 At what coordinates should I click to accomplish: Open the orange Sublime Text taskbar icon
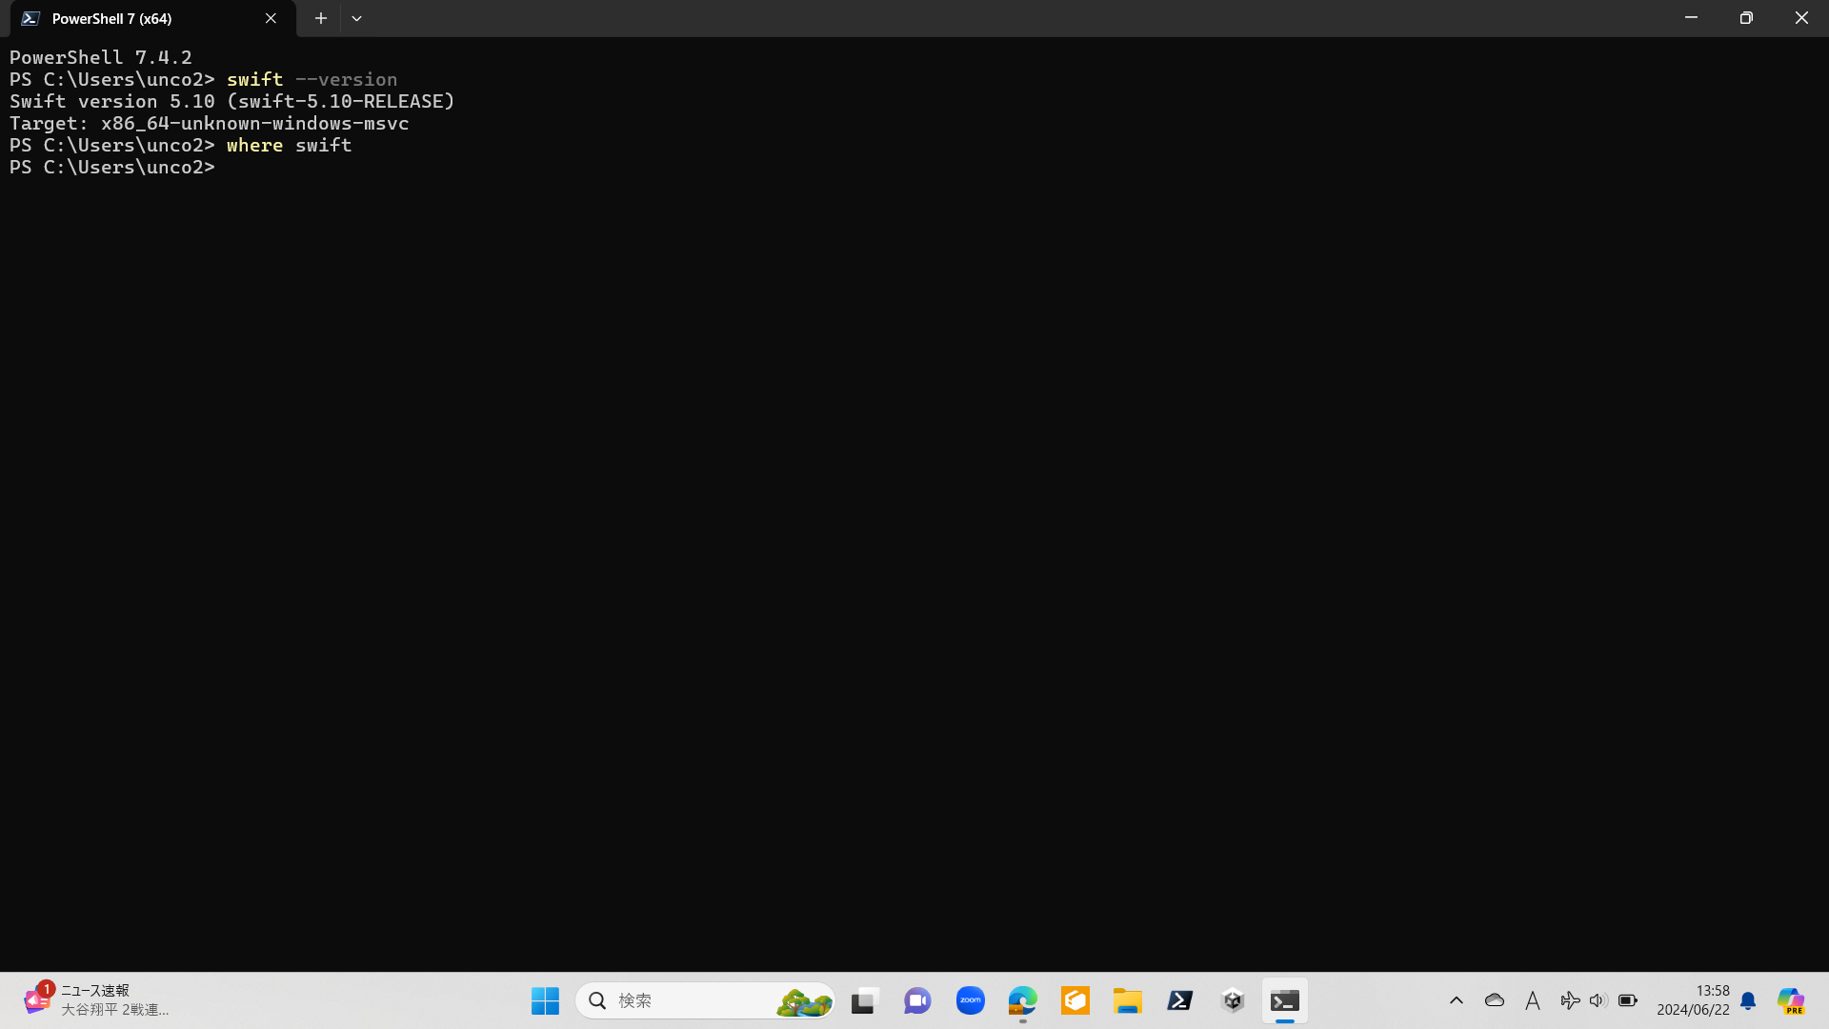(x=1075, y=1000)
